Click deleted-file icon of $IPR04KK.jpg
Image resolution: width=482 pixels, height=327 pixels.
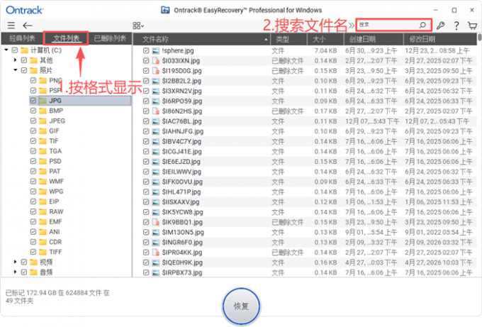(156, 253)
